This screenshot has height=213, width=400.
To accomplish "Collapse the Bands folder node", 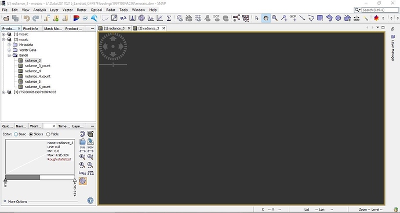I will tap(9, 56).
